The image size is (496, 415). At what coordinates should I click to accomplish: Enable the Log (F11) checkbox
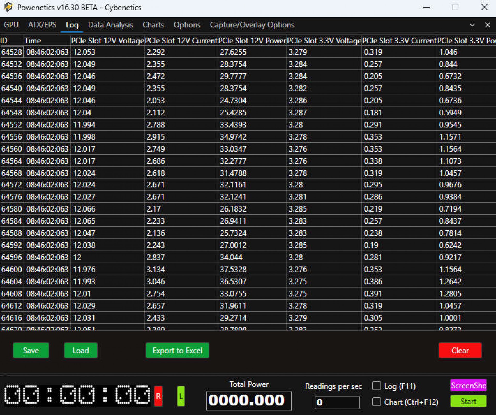click(376, 386)
